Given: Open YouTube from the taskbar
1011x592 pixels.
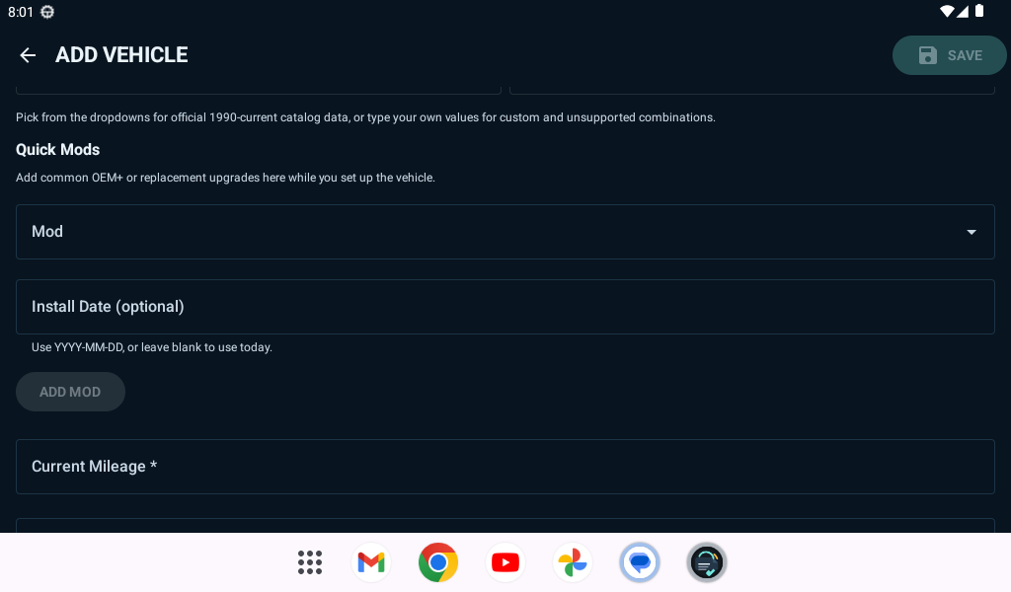Looking at the screenshot, I should pyautogui.click(x=505, y=562).
